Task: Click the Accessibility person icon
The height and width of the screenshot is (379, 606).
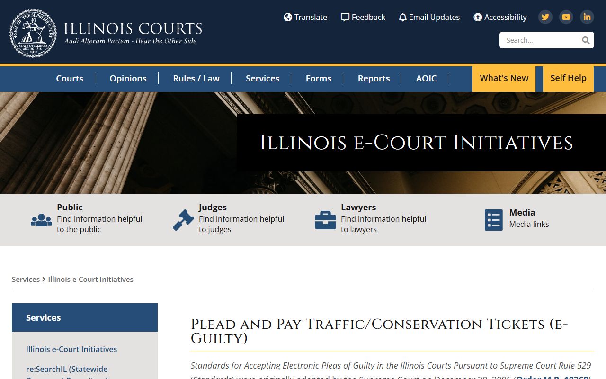Action: tap(478, 17)
